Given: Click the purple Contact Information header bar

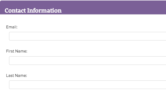Looking at the screenshot, I should coord(83,7).
